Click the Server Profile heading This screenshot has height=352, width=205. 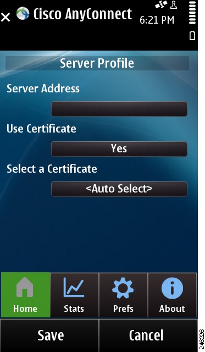click(x=97, y=63)
